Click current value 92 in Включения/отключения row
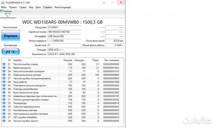Image resolution: width=215 pixels, height=128 pixels. 71,92
